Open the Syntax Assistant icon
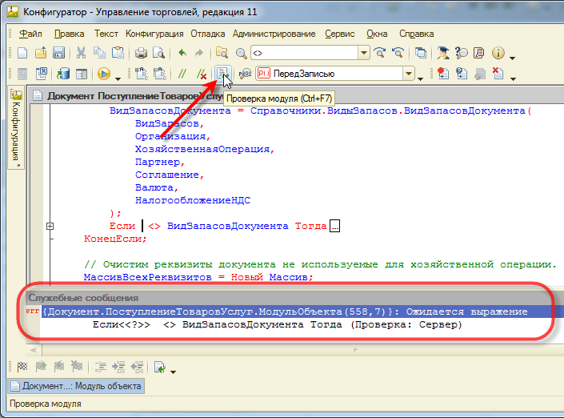The height and width of the screenshot is (418, 564). point(443,53)
